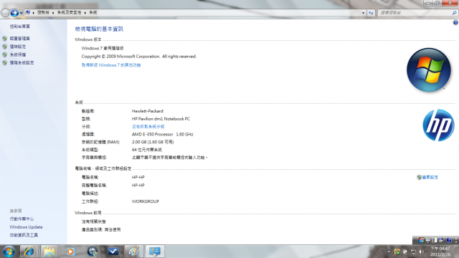The width and height of the screenshot is (459, 258).
Task: Open the volume speaker tray icon
Action: [x=421, y=252]
